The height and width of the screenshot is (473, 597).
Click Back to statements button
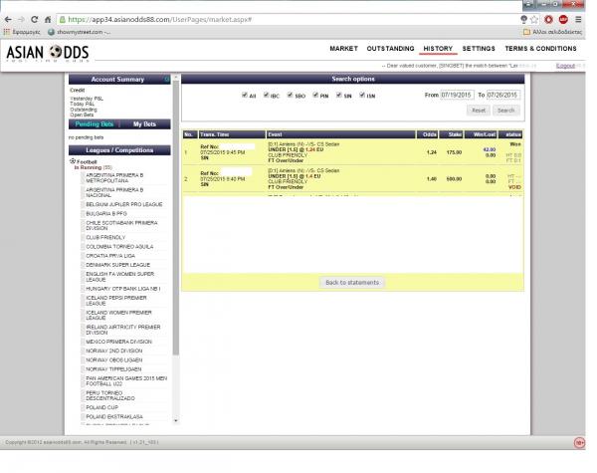[x=352, y=283]
